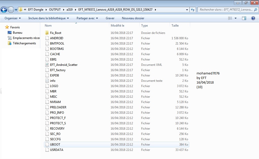Click the greyed Forward arrow button
Screen dimensions: 259x159
click(11, 10)
